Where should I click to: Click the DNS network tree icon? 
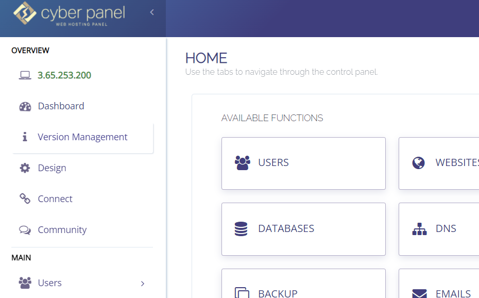click(419, 229)
